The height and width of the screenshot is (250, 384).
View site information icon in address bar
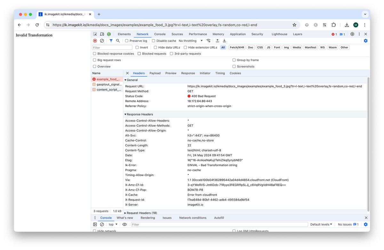coord(48,25)
